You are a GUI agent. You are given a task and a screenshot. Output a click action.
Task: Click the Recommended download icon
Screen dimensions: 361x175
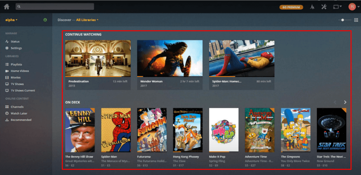[7, 120]
